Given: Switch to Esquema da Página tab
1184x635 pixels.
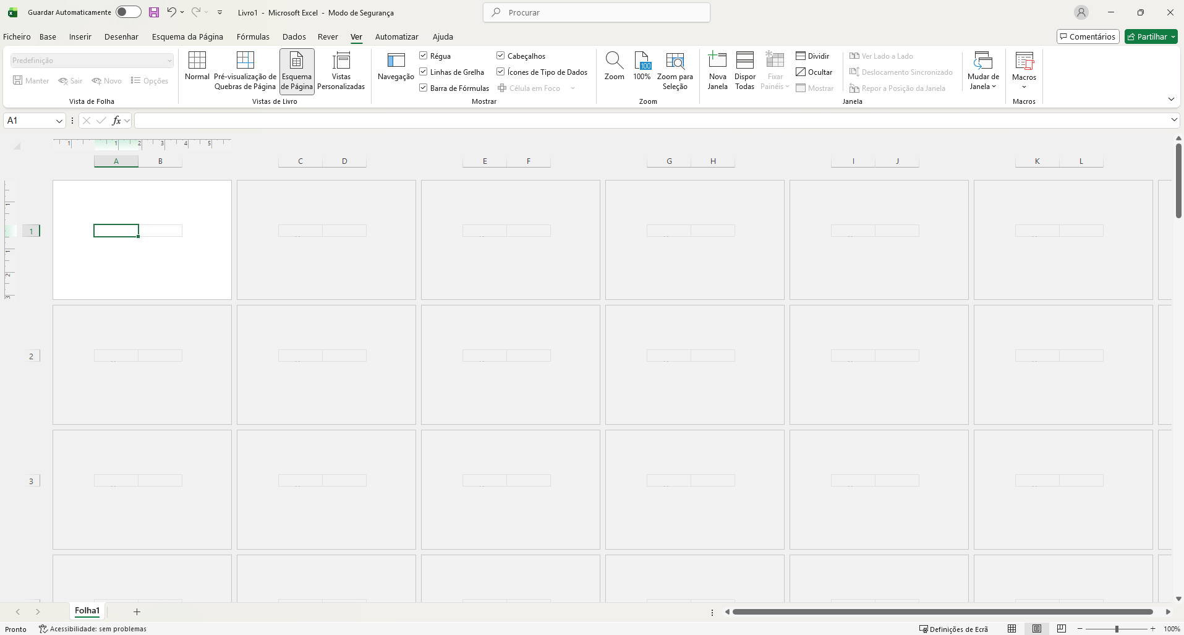Looking at the screenshot, I should click(x=187, y=36).
